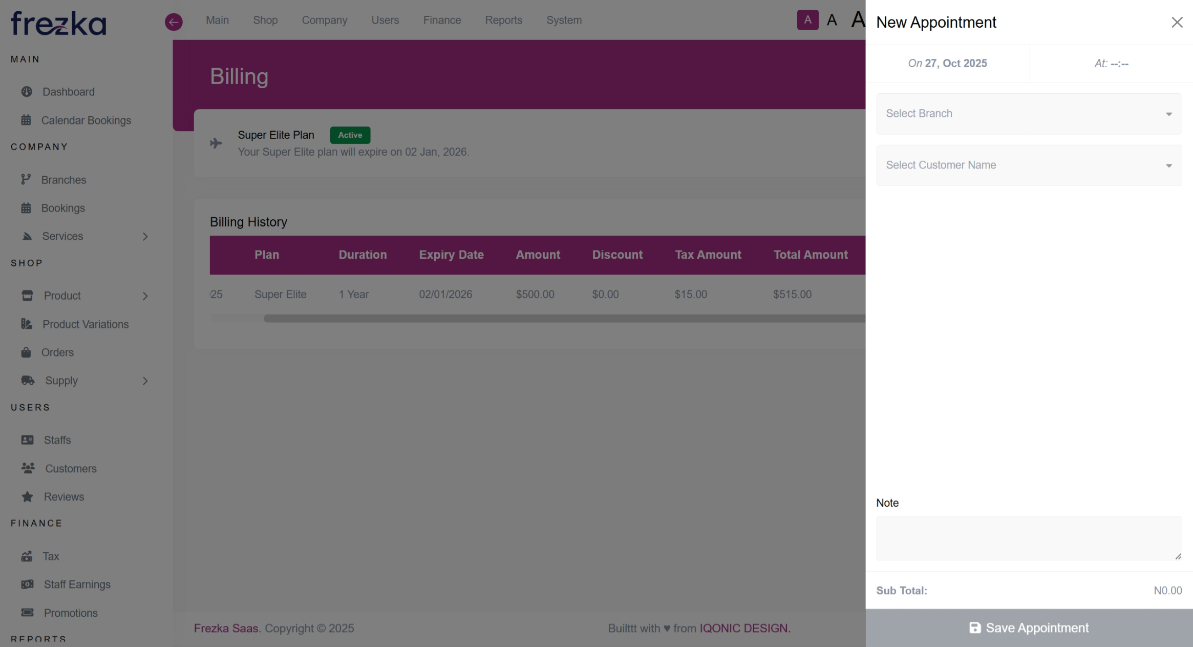
Task: Click inside the Note text area
Action: click(x=1029, y=538)
